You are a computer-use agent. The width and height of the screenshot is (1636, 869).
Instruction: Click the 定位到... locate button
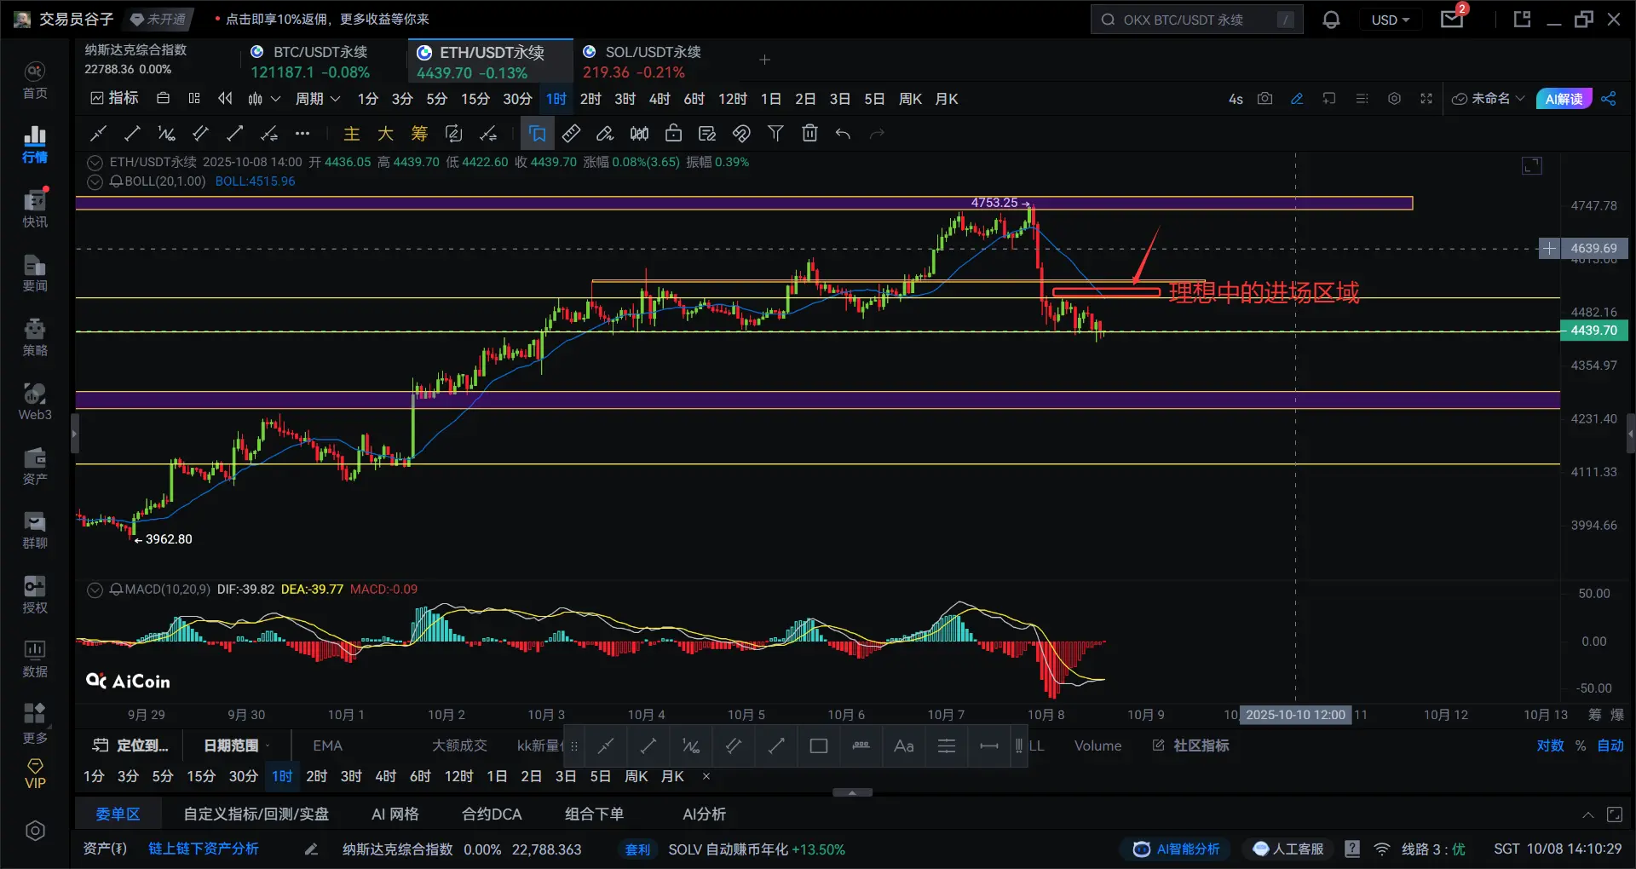pos(130,745)
